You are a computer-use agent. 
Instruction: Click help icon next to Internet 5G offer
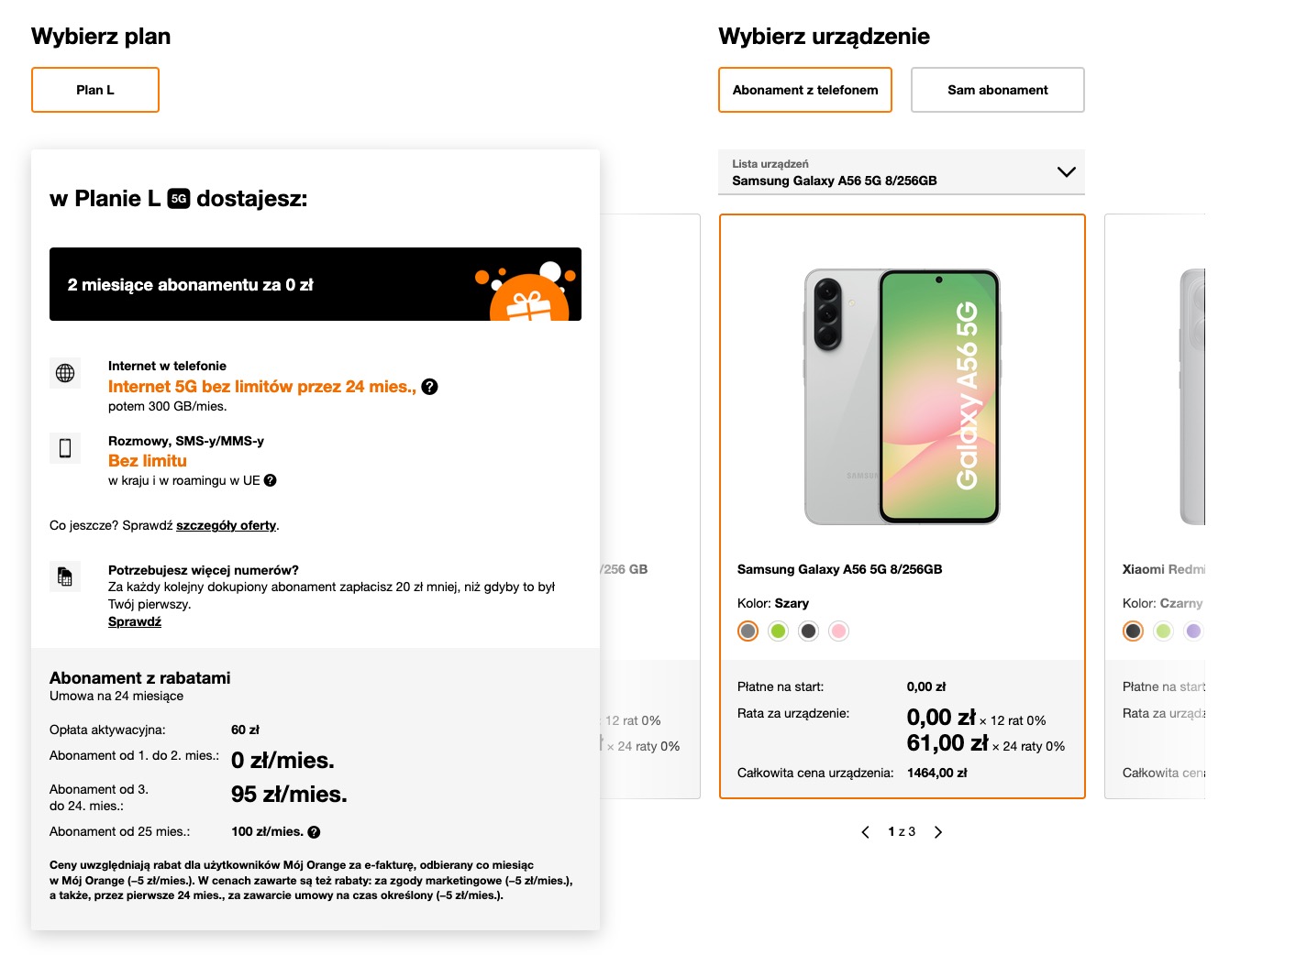click(x=429, y=387)
